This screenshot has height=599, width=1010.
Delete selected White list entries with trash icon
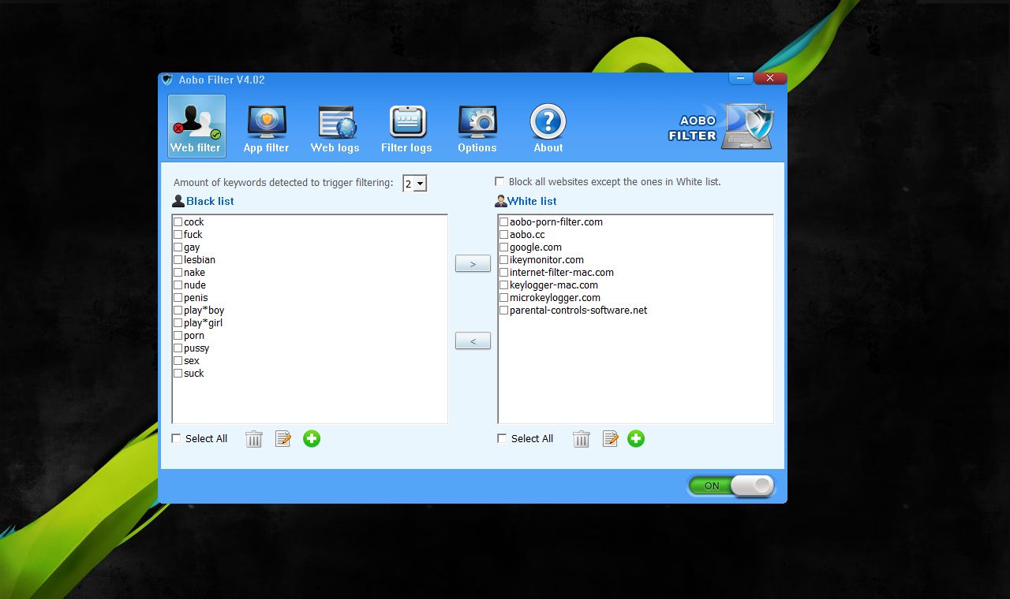582,439
